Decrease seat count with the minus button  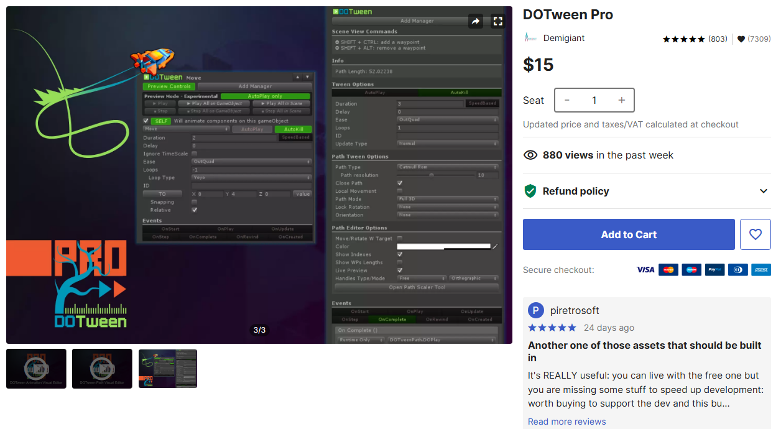point(567,100)
